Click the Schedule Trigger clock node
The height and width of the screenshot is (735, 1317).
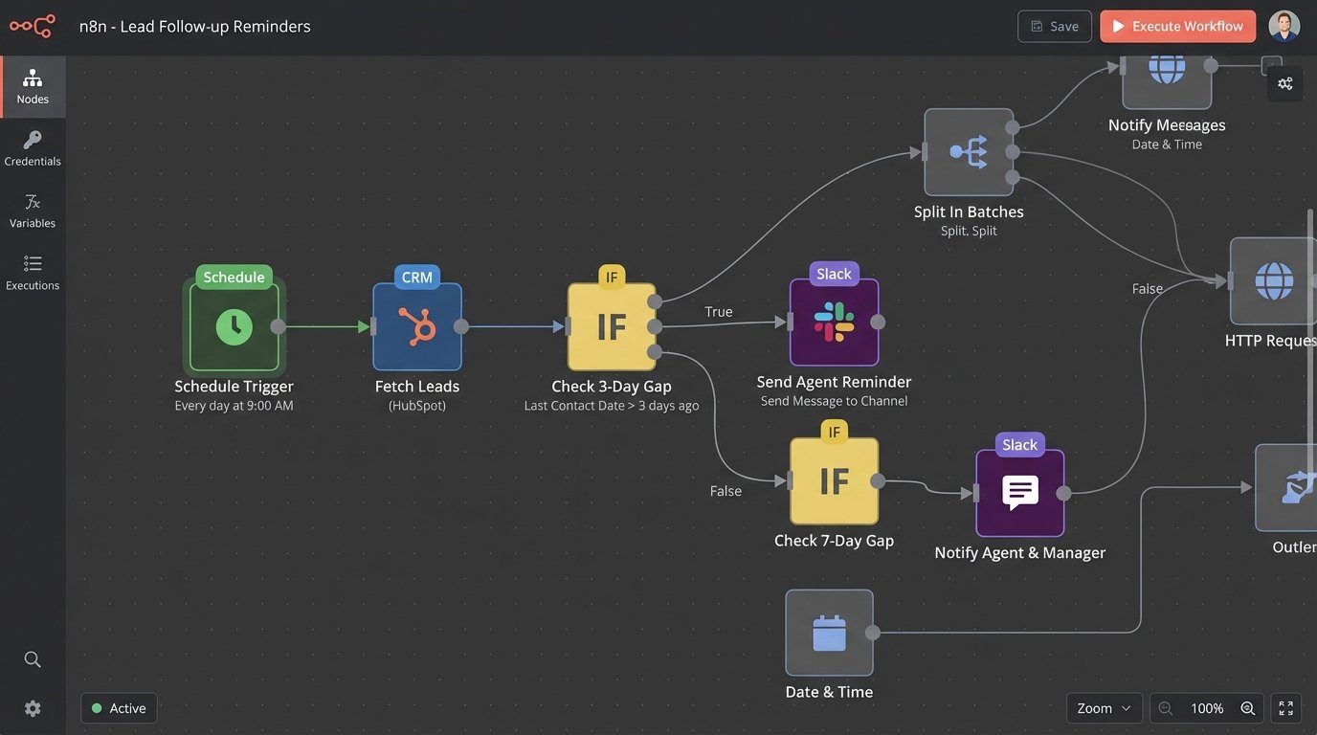click(234, 327)
